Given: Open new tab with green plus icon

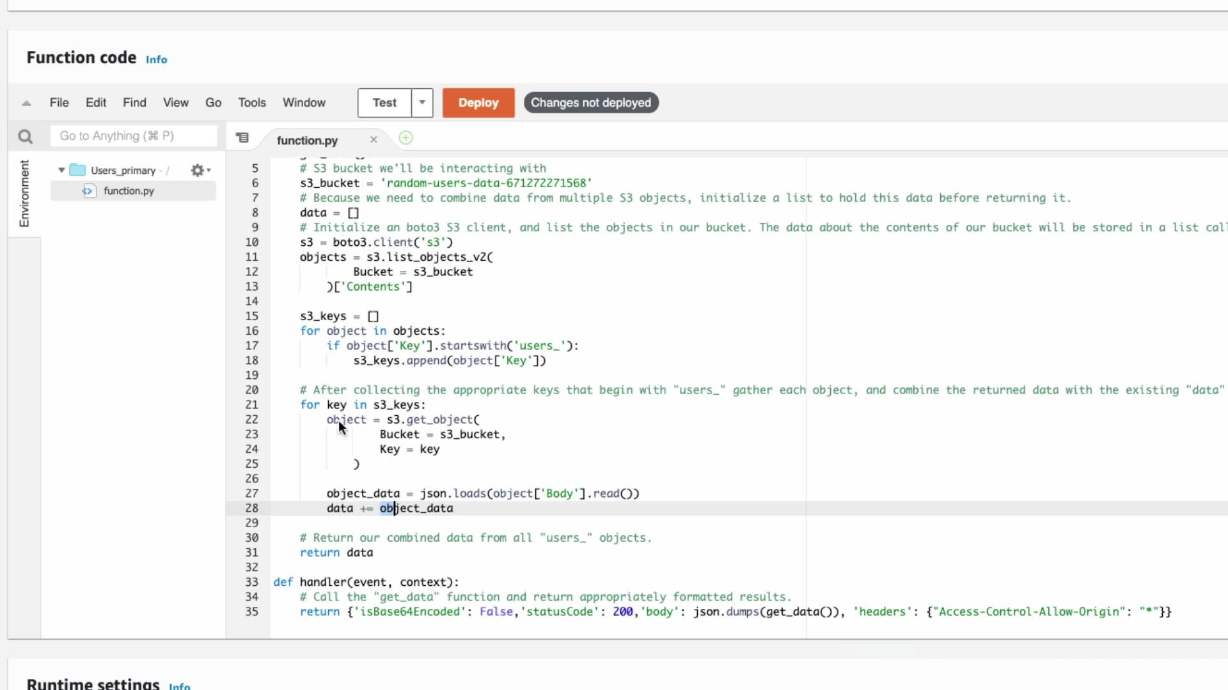Looking at the screenshot, I should 405,138.
